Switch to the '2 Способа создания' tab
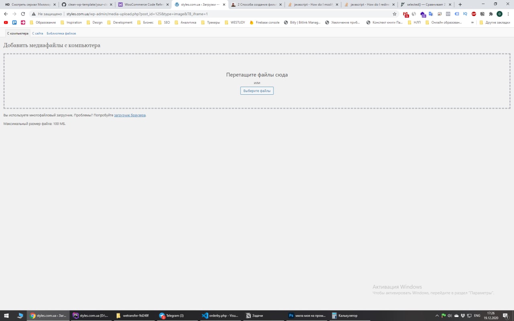Viewport: 514px width, 321px height. point(257,4)
